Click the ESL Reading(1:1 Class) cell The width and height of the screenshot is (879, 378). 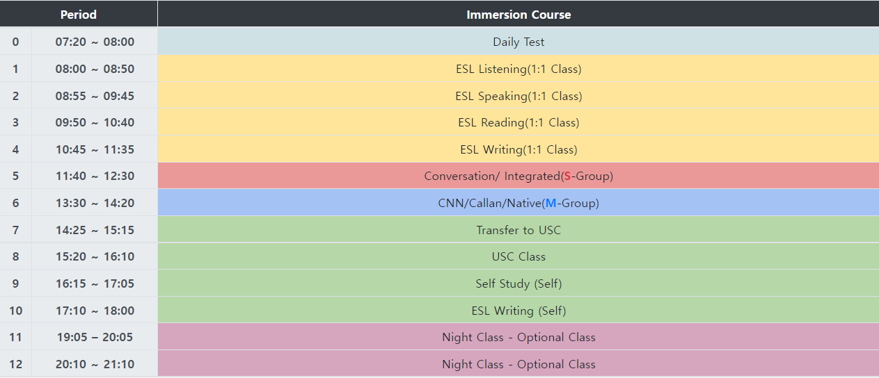518,122
